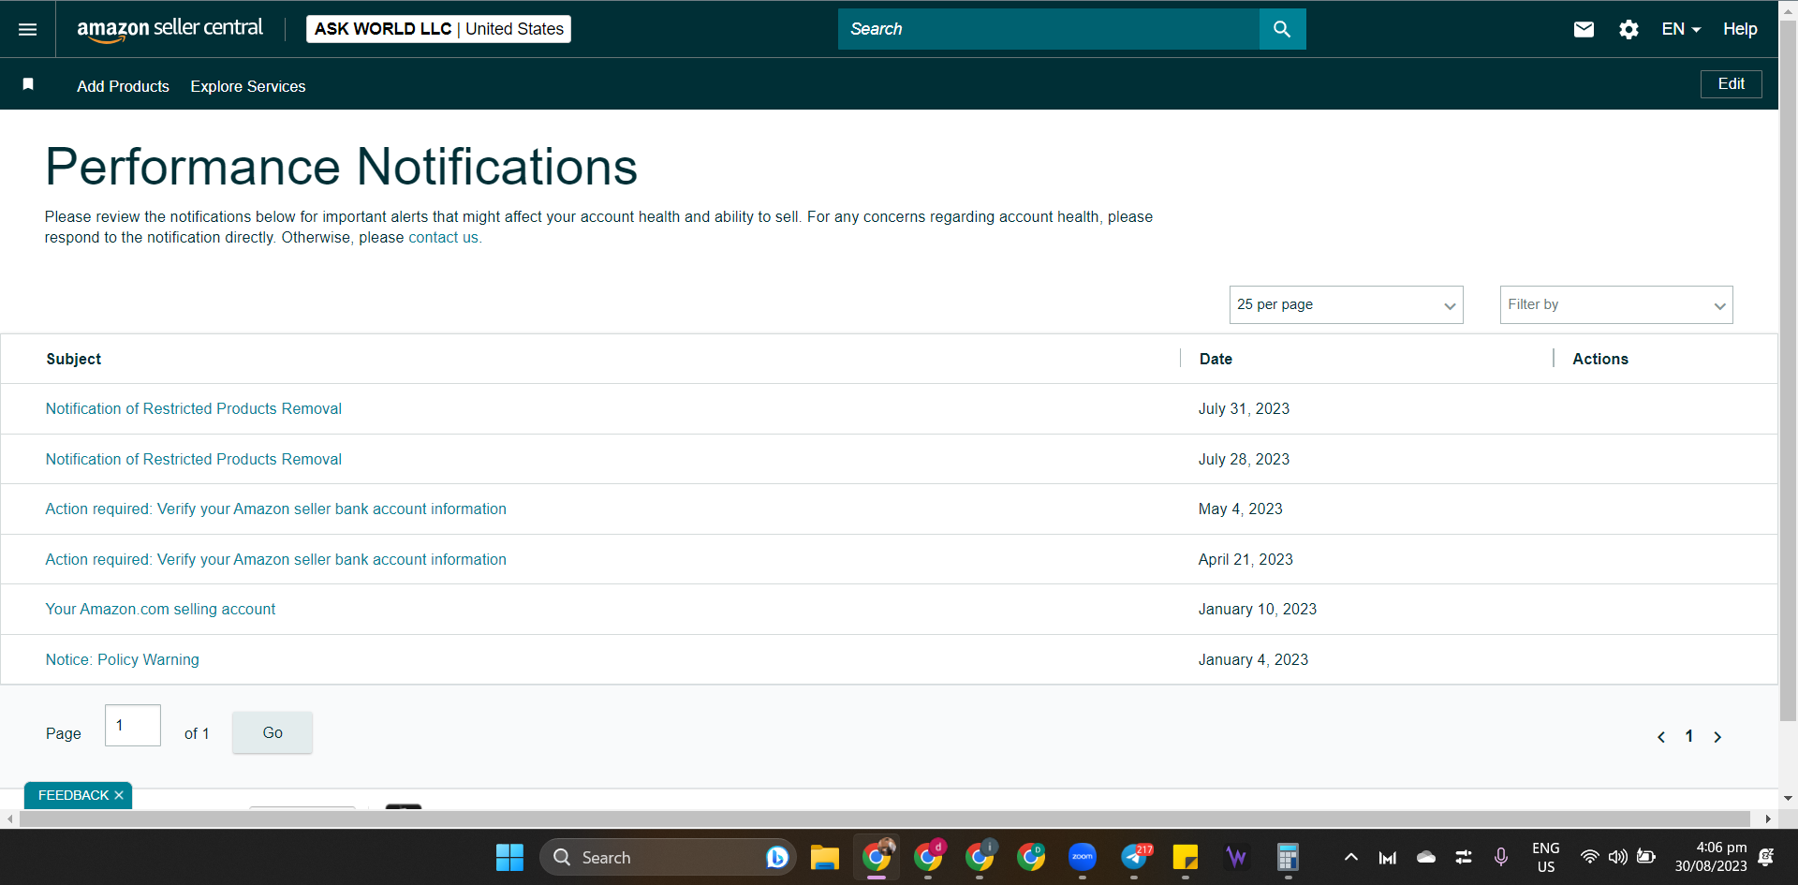1798x885 pixels.
Task: Open Sticky Notes from the taskbar
Action: pyautogui.click(x=1186, y=857)
